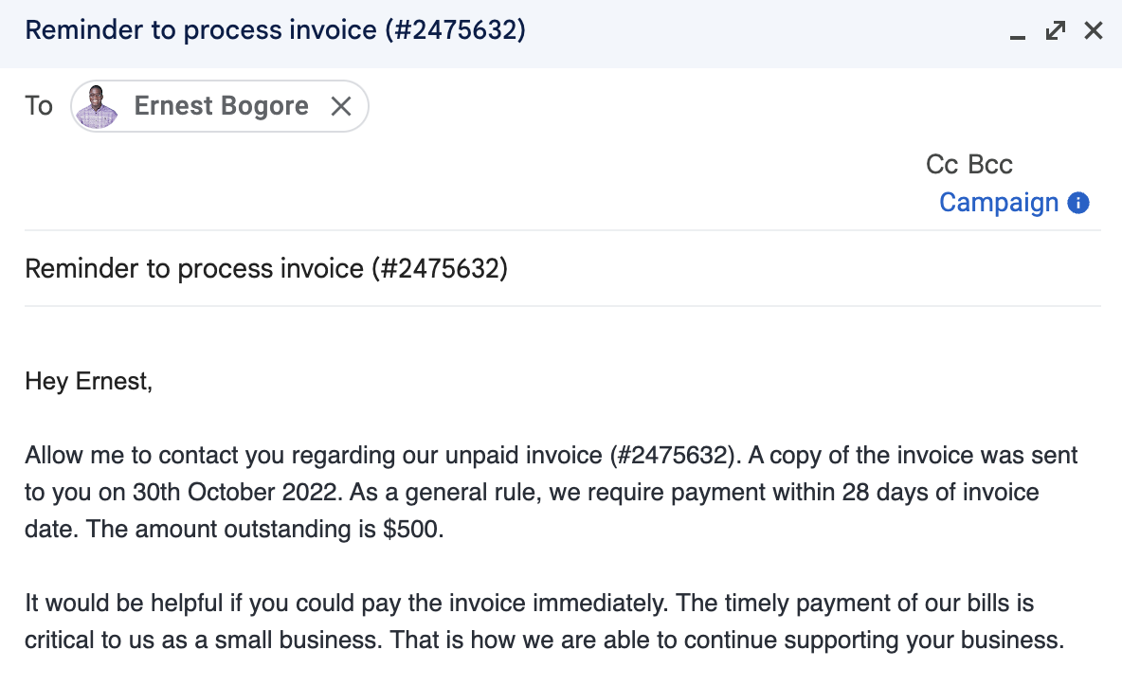The width and height of the screenshot is (1122, 686).
Task: Click Ernest Bogore's avatar photo
Action: pos(98,106)
